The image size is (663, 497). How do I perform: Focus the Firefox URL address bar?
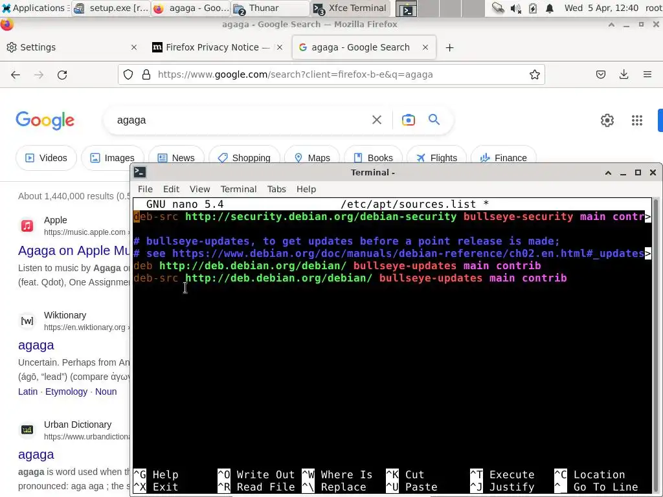[x=331, y=75]
